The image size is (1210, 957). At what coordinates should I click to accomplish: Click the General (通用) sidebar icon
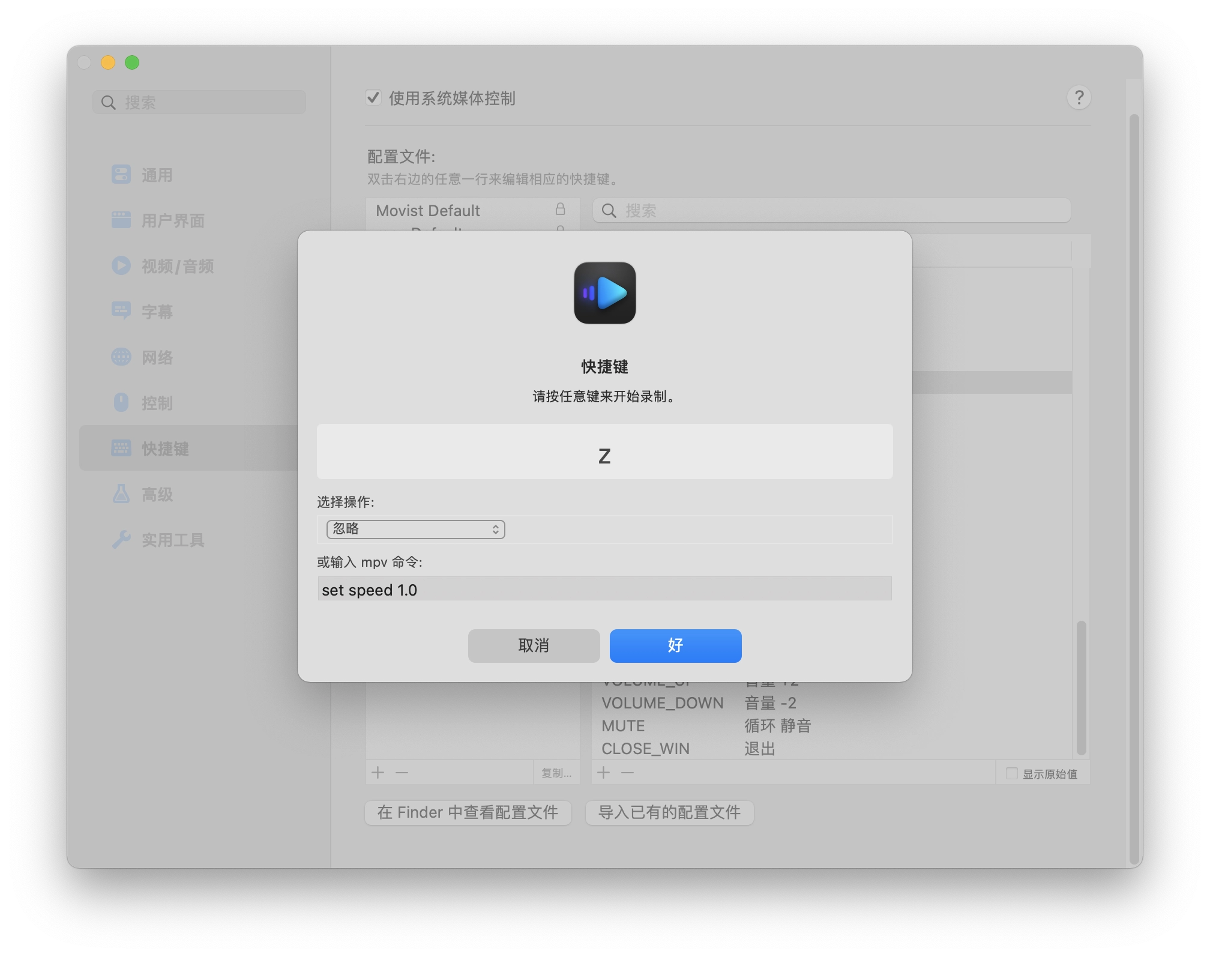click(121, 175)
